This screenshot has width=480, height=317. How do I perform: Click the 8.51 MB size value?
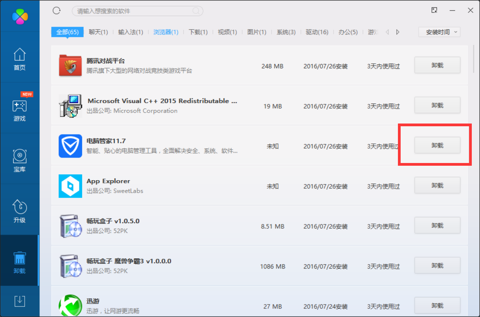[272, 226]
